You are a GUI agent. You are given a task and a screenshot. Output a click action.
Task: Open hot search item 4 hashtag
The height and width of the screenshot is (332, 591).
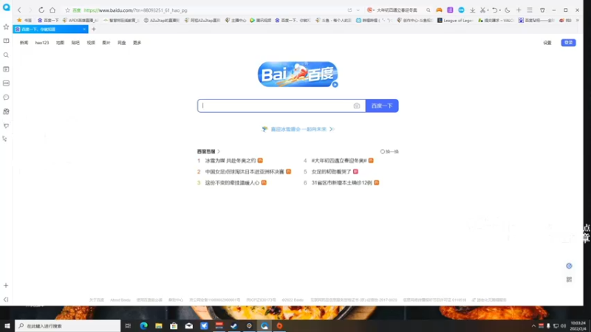[339, 161]
